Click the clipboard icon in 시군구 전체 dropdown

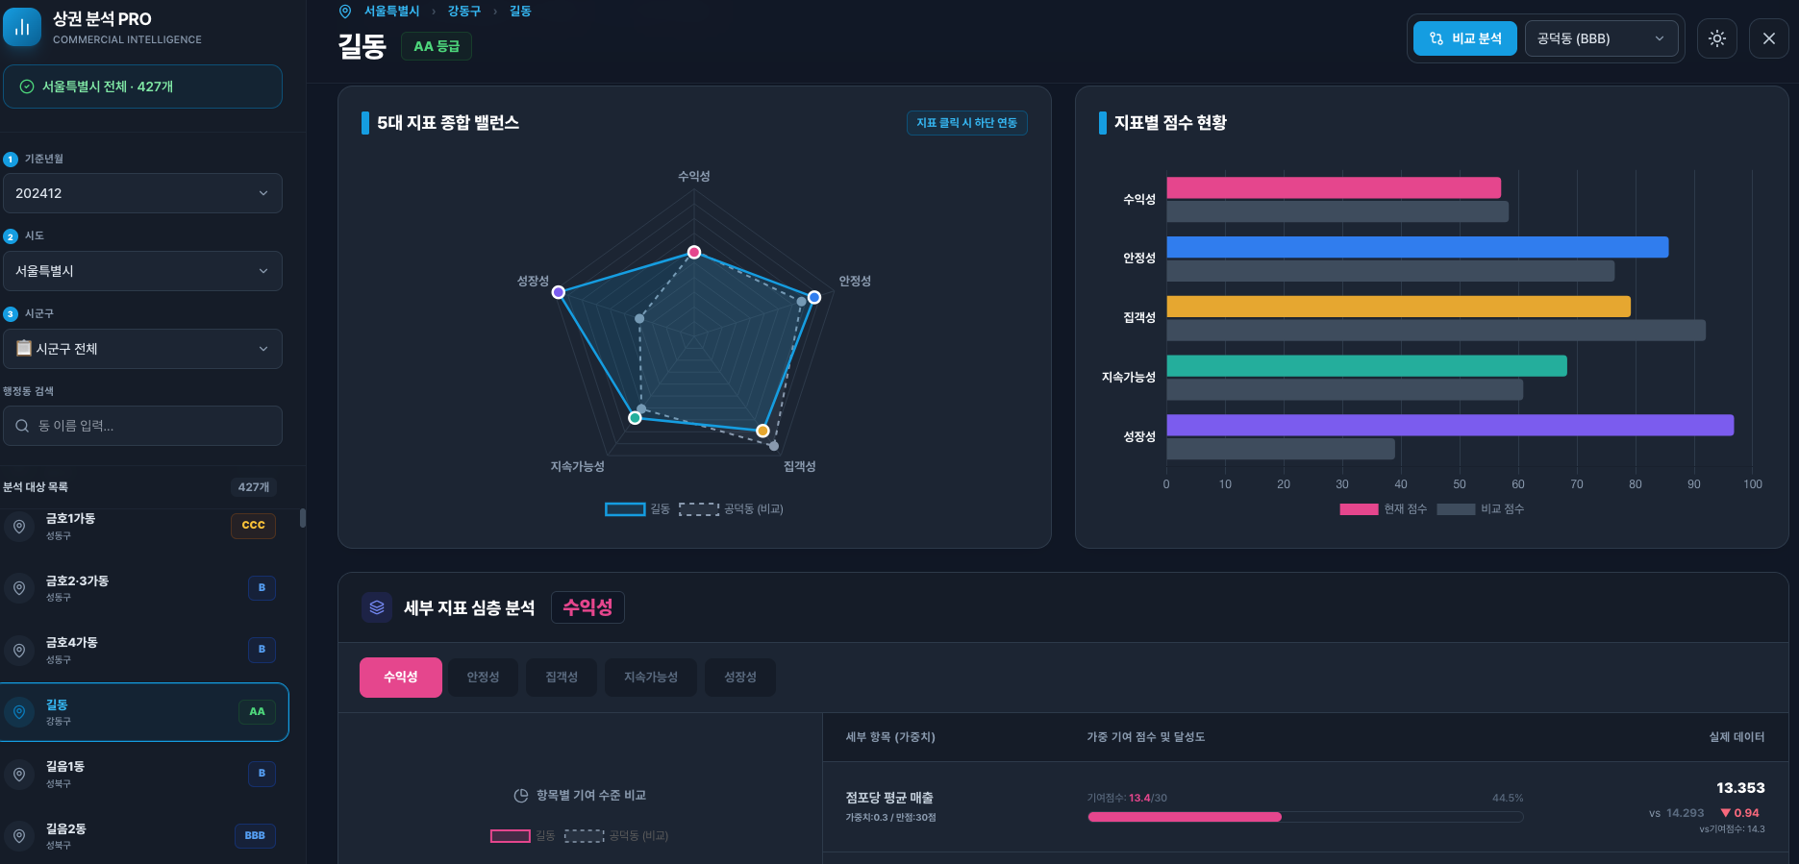coord(24,348)
